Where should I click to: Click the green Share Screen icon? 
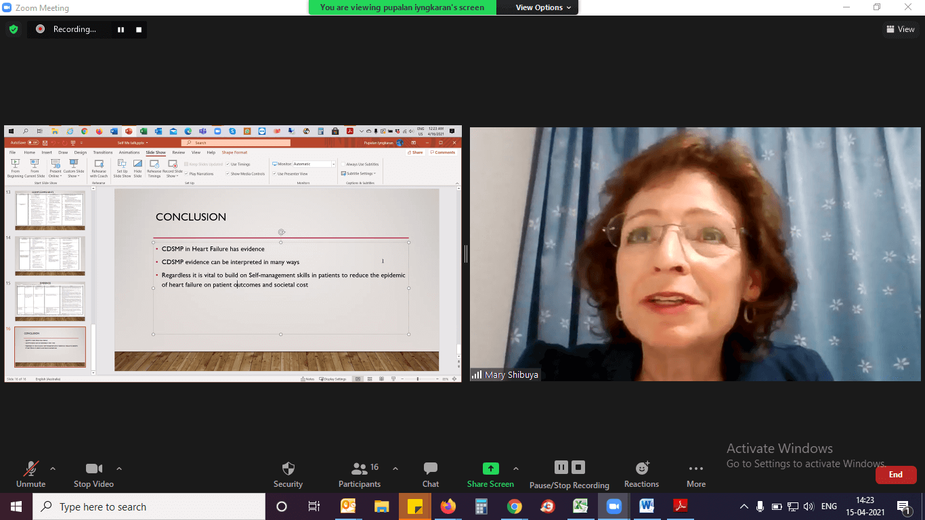point(490,469)
